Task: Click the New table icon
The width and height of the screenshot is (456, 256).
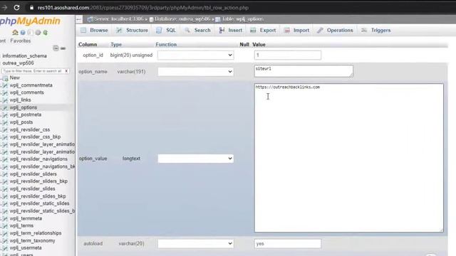Action: point(5,78)
